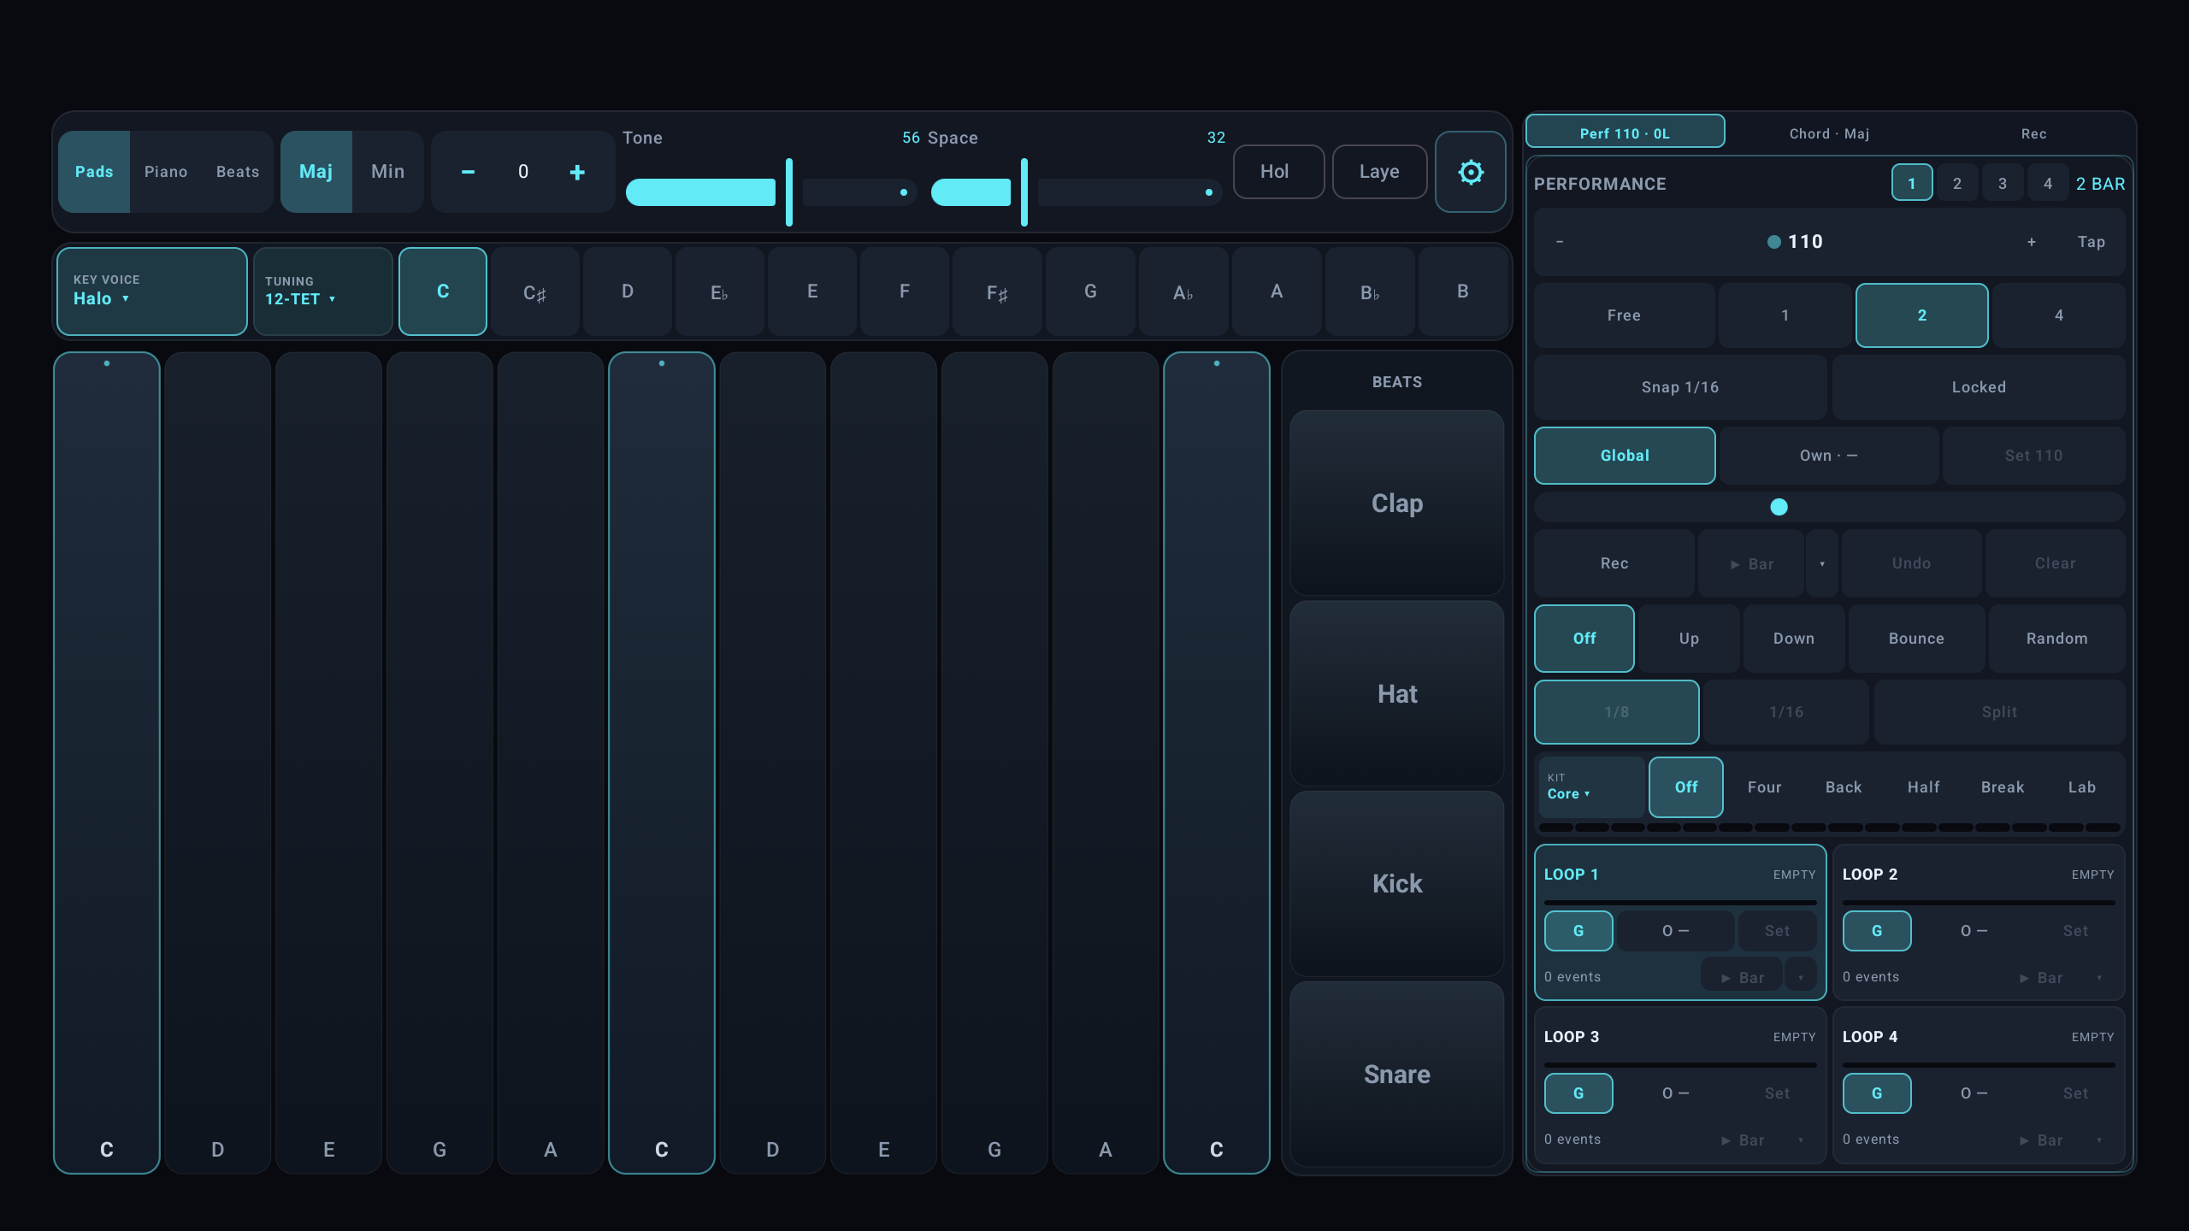
Task: Click the main Rec button in performance panel
Action: pyautogui.click(x=1614, y=563)
